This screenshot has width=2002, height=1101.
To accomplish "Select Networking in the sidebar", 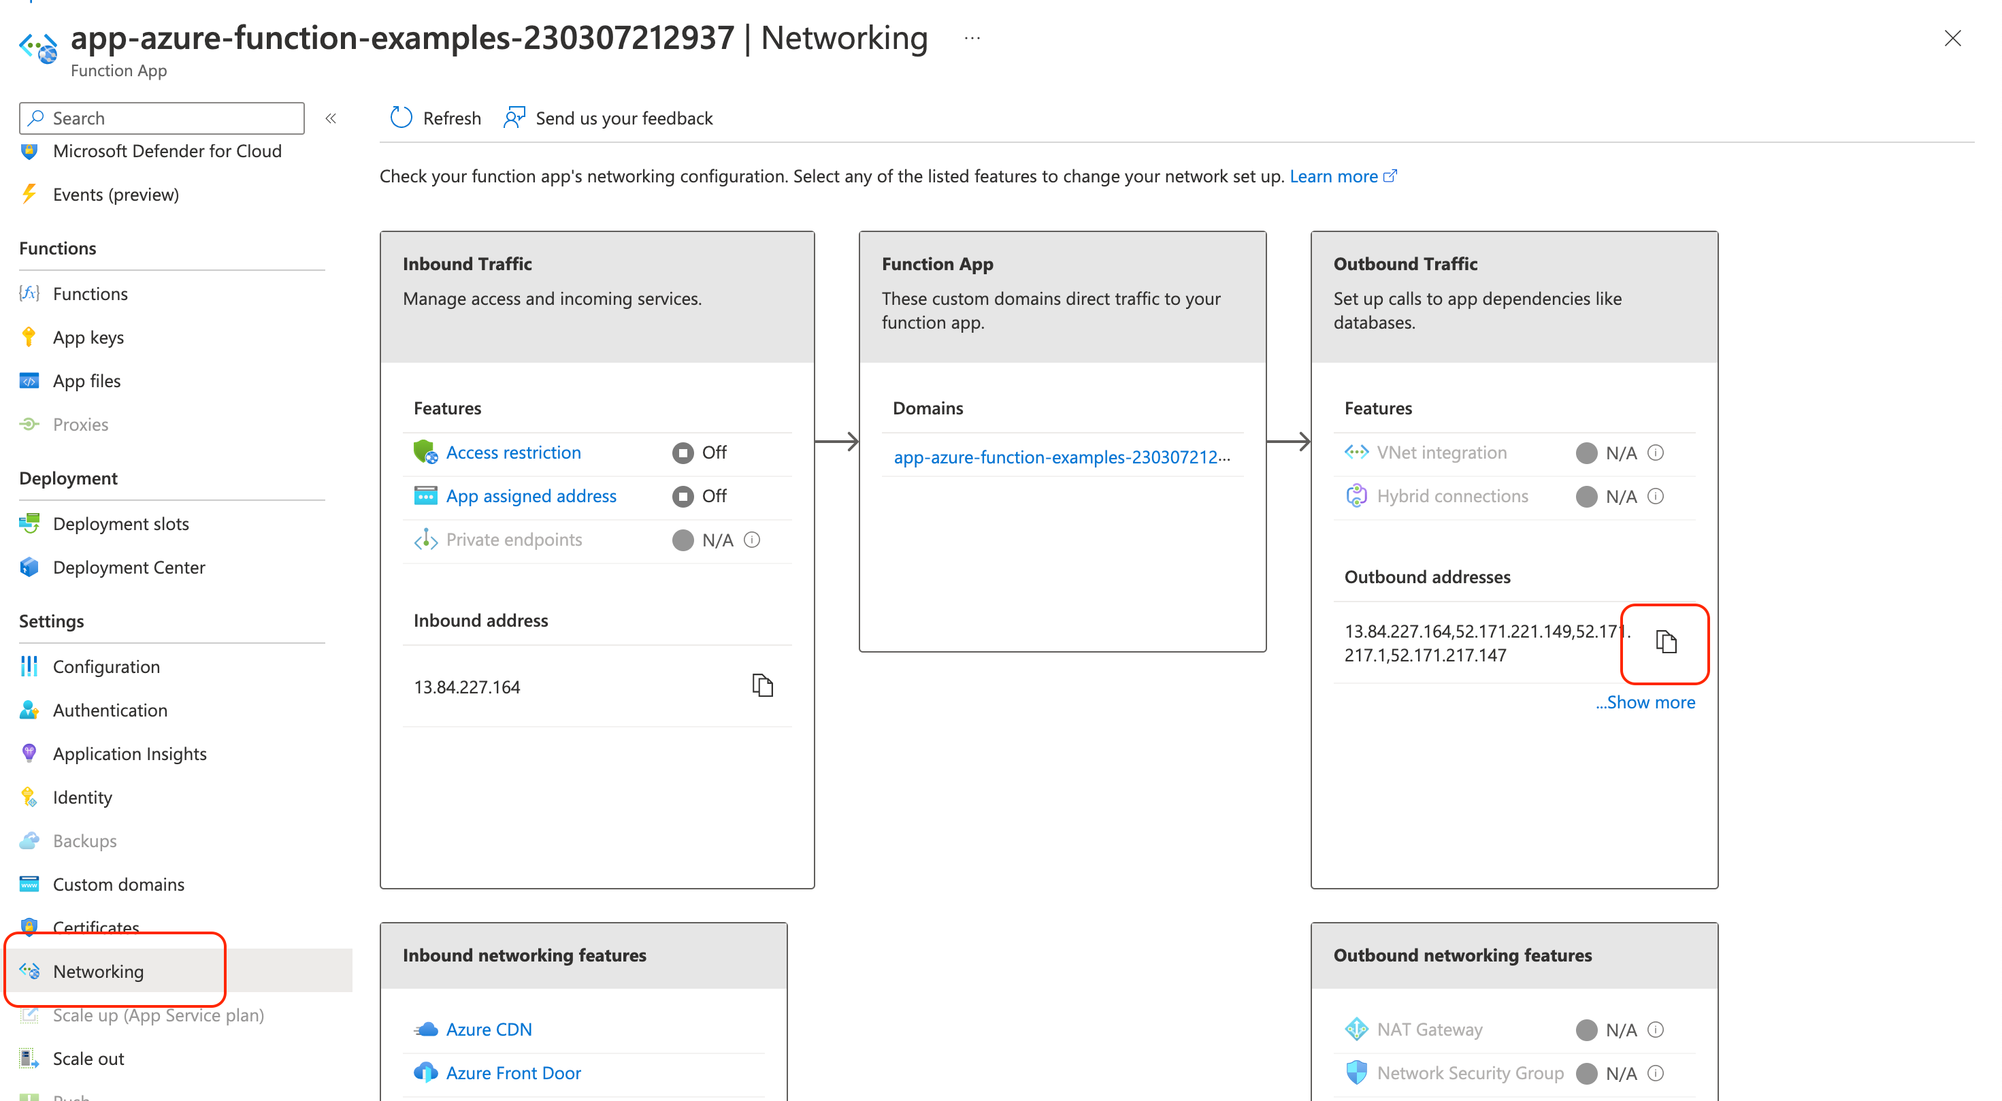I will point(98,970).
